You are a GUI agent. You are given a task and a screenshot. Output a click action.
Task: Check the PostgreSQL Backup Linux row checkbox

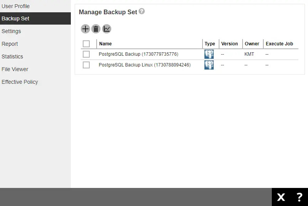pos(86,65)
